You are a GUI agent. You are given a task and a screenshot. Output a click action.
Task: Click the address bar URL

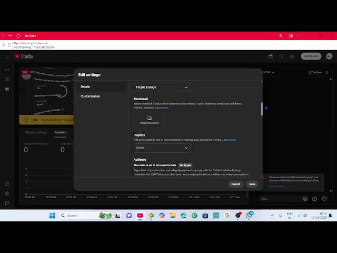coord(30,43)
